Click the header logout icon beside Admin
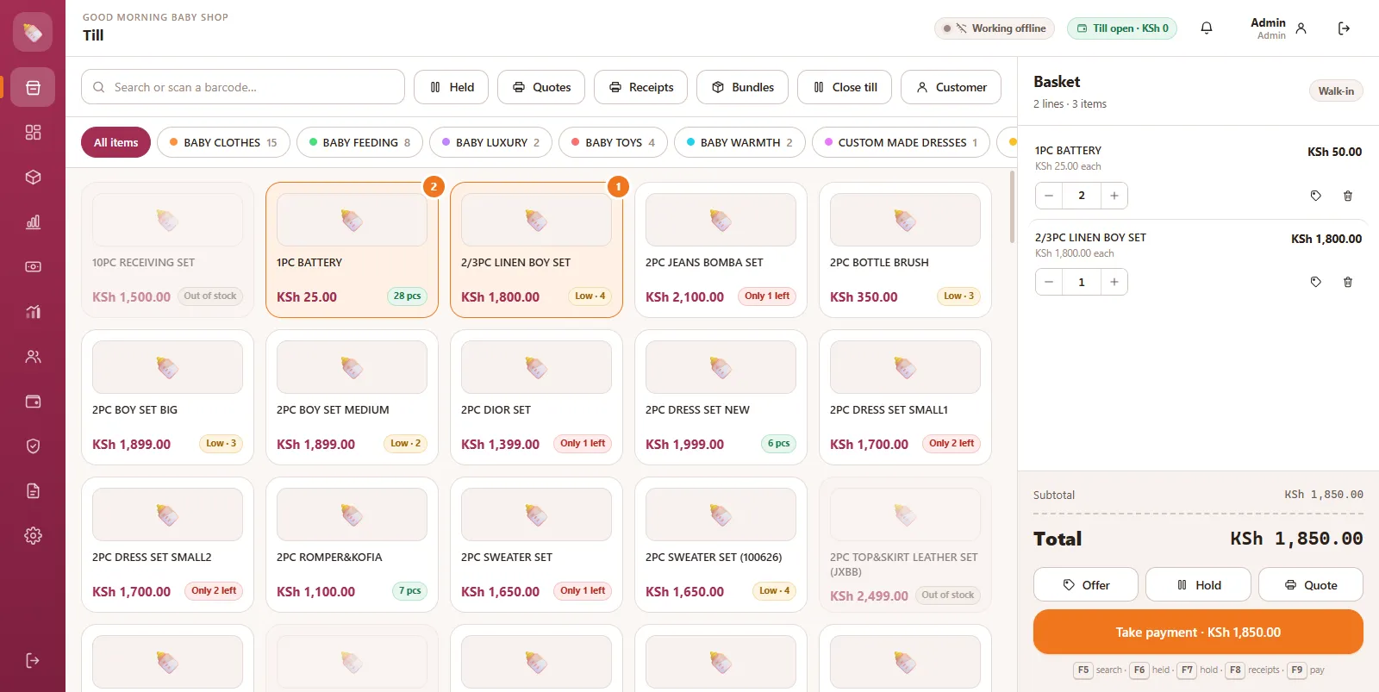Image resolution: width=1379 pixels, height=692 pixels. click(1344, 28)
